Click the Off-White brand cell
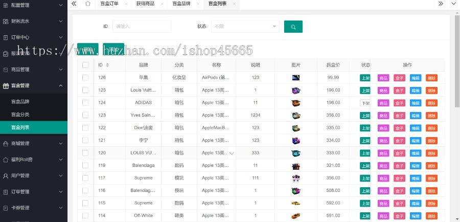Image resolution: width=460 pixels, height=222 pixels. pyautogui.click(x=144, y=215)
